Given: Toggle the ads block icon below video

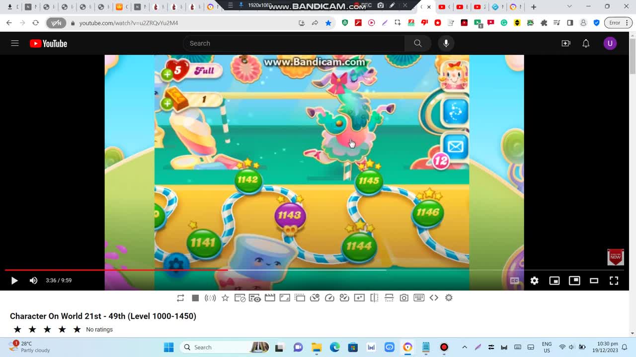Looking at the screenshot, I should (x=240, y=298).
